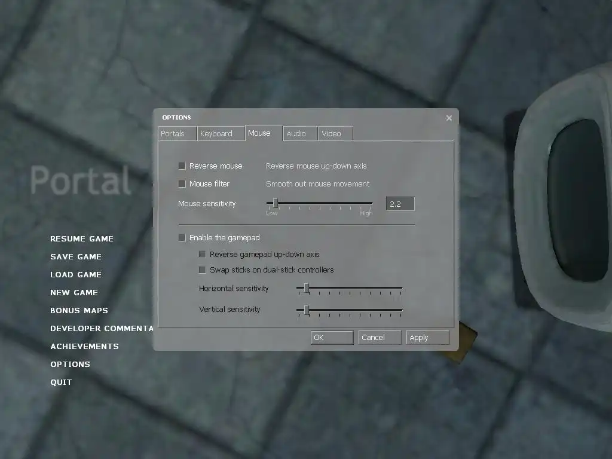Screen dimensions: 612x459
Task: Check Enable the gamepad
Action: 182,238
